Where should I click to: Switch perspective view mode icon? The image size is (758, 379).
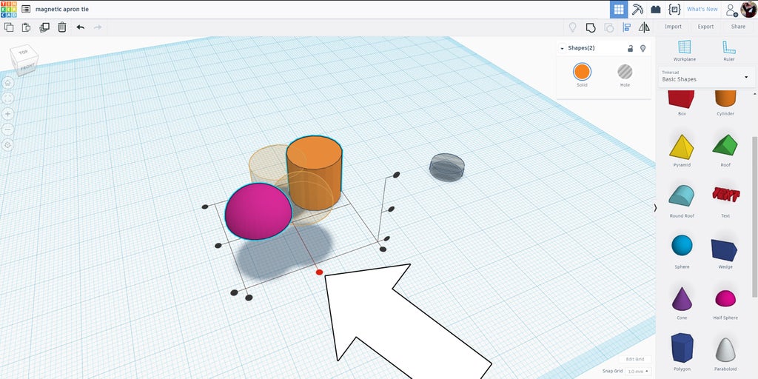click(x=8, y=145)
